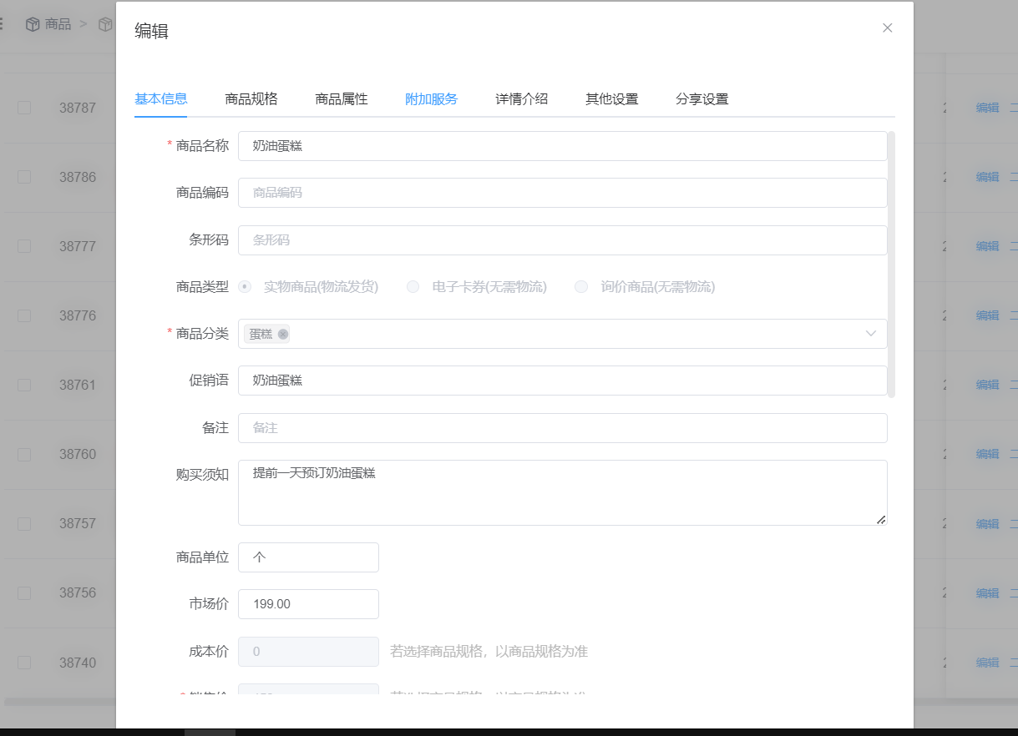The width and height of the screenshot is (1018, 736).
Task: Click product ID 38760 in background table
Action: coord(78,454)
